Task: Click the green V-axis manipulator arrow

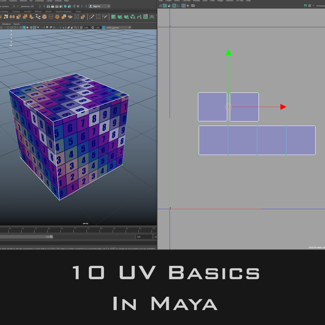Action: coord(228,52)
